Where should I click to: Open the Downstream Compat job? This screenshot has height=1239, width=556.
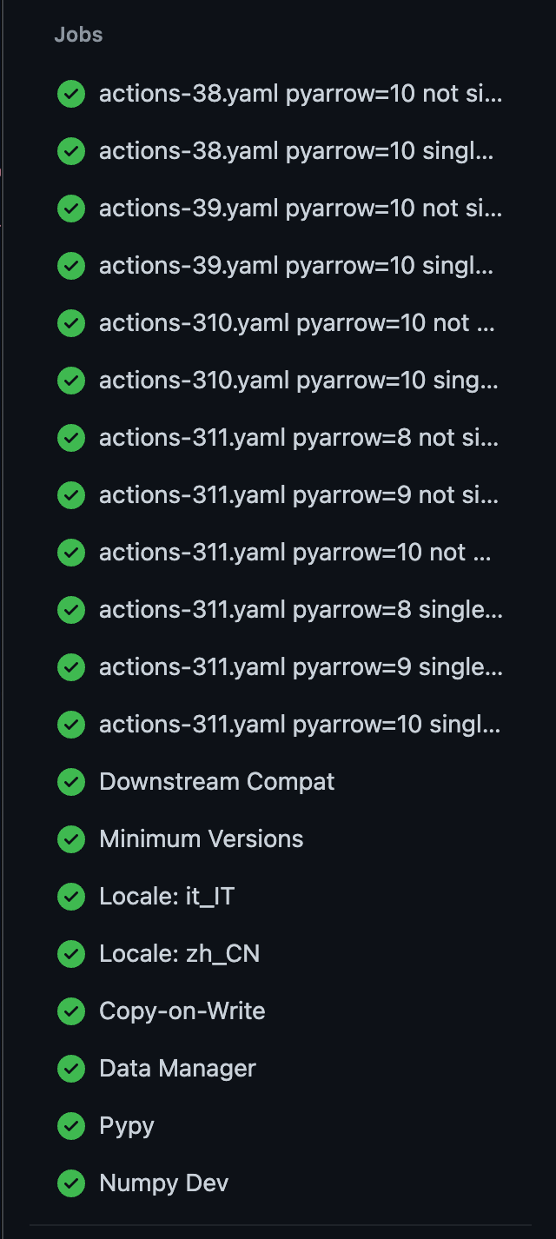point(280,782)
